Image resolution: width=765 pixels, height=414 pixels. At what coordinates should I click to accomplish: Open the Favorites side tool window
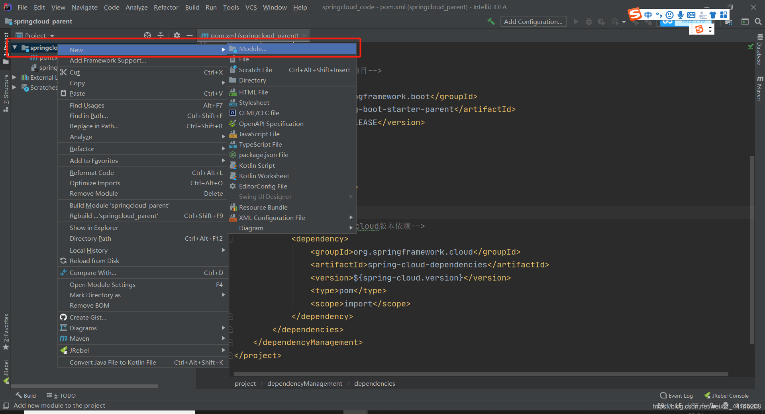pyautogui.click(x=6, y=332)
